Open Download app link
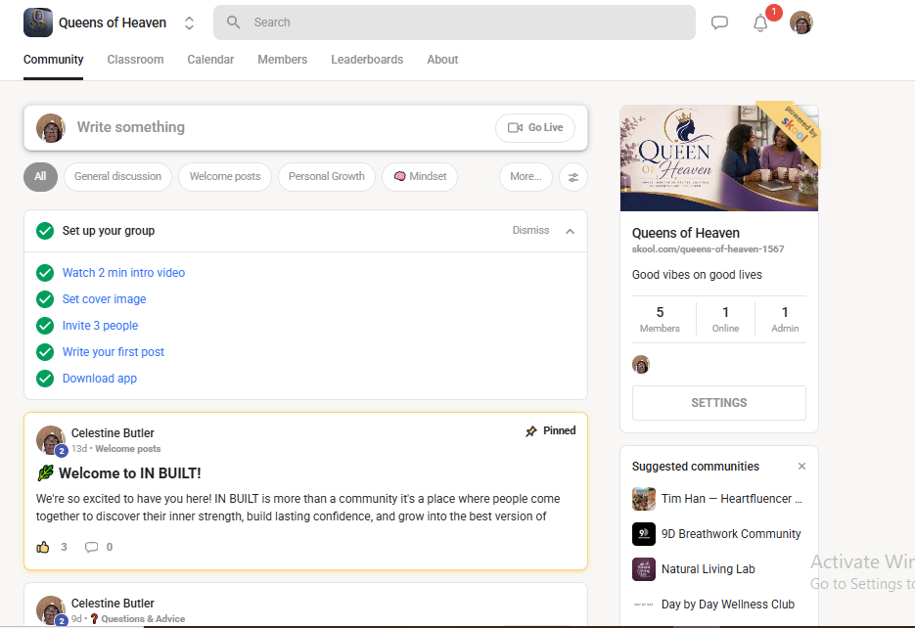Screen dimensions: 915x628 (100, 379)
